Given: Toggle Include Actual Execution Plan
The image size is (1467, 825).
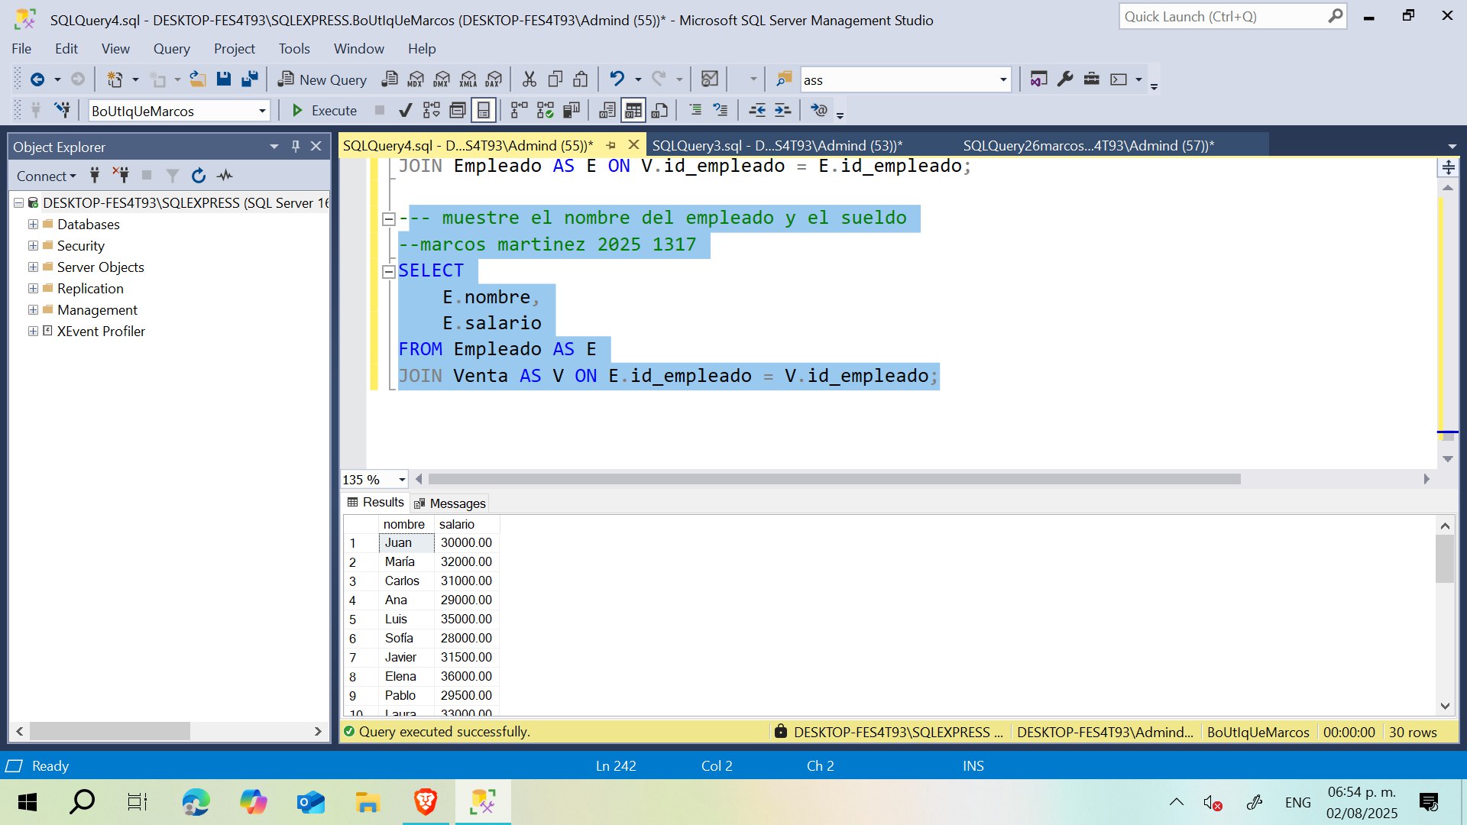Looking at the screenshot, I should pyautogui.click(x=519, y=111).
